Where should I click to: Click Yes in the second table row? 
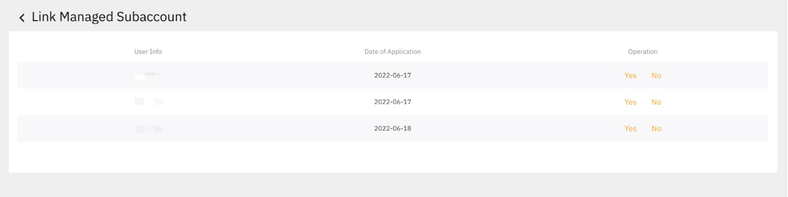click(x=630, y=102)
